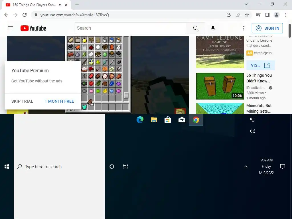This screenshot has width=292, height=219.
Task: Open Microsoft Edge from the taskbar
Action: point(140,120)
